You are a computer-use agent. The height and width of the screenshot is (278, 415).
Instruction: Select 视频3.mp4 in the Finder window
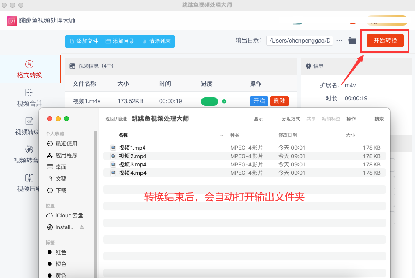click(x=244, y=164)
